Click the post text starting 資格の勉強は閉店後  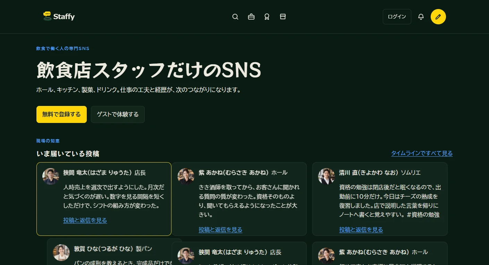point(390,201)
